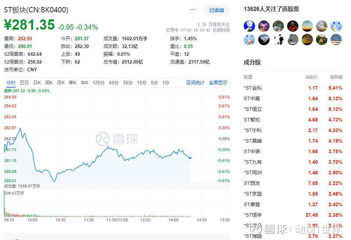
Task: Open the ST中嘉 stock row
Action: coord(293,99)
